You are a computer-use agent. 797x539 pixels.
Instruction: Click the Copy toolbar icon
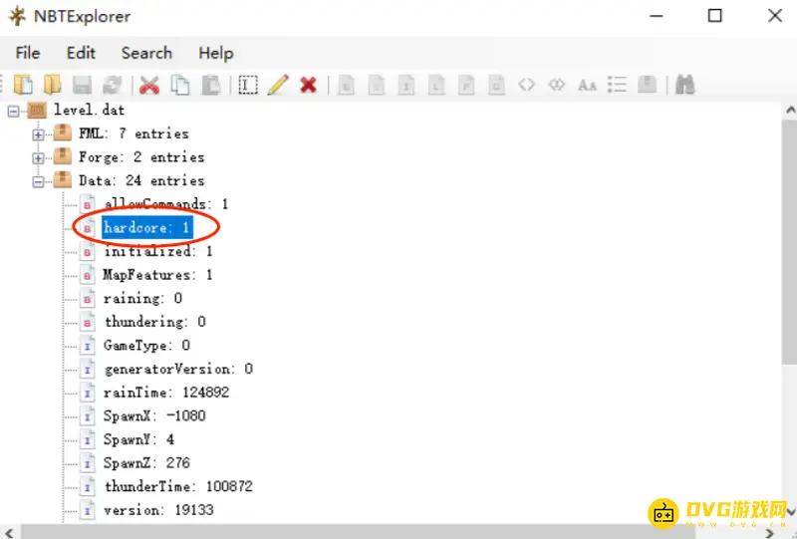(x=179, y=86)
